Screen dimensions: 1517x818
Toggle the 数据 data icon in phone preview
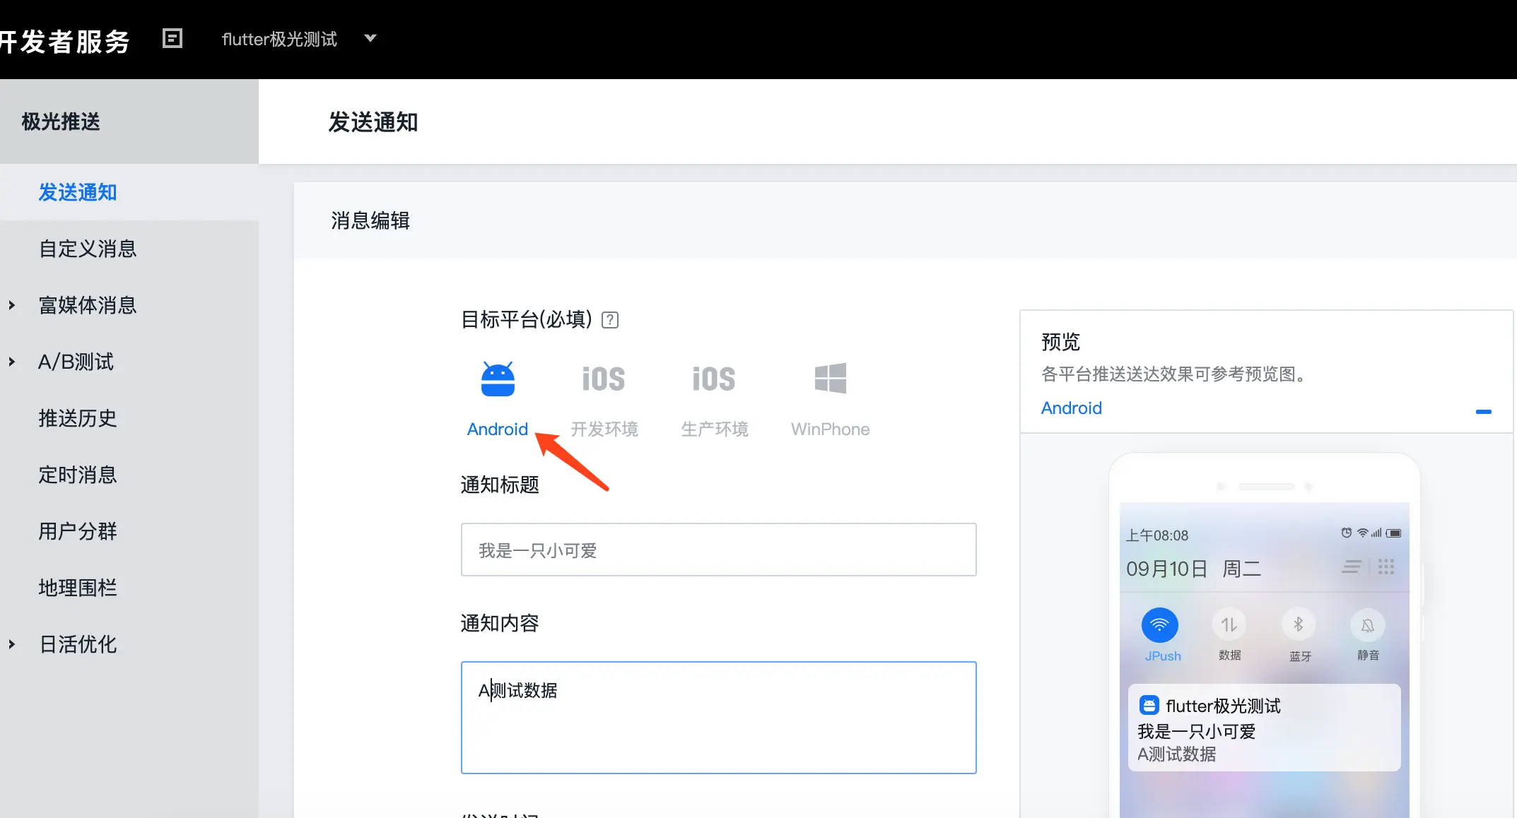point(1229,625)
